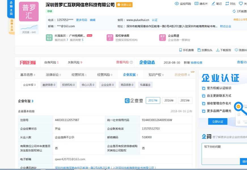Open 手机查看 phone icon
Screen dimensions: 247x170
pyautogui.click(x=180, y=50)
